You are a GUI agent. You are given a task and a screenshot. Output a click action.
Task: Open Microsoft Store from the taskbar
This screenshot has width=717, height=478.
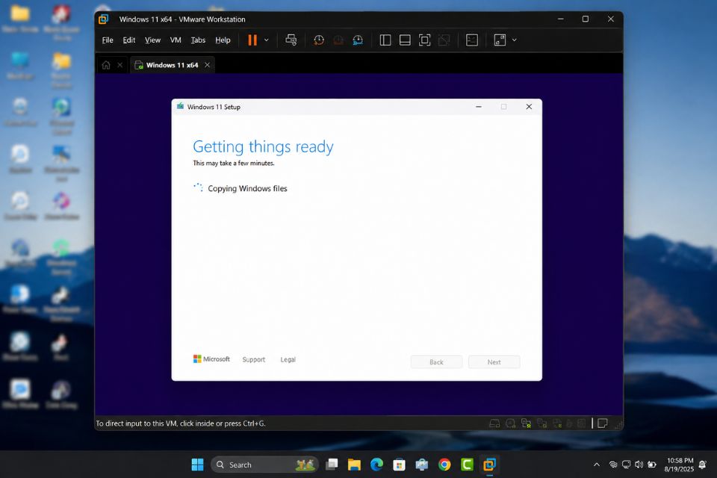(399, 465)
